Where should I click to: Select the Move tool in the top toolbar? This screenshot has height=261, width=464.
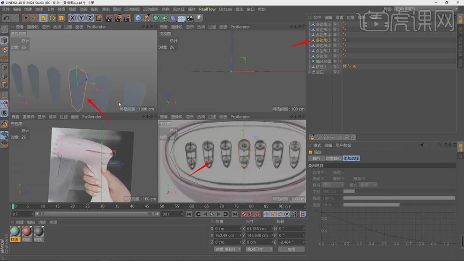35,18
